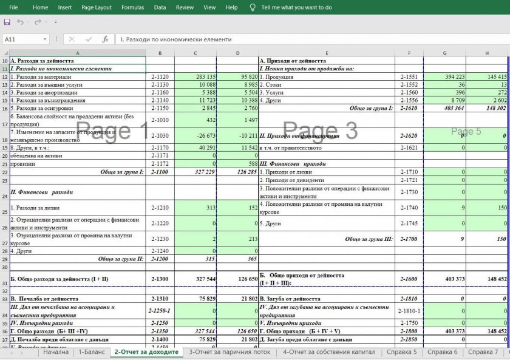Click inside the formula bar text field
The height and width of the screenshot is (360, 510).
click(x=304, y=39)
